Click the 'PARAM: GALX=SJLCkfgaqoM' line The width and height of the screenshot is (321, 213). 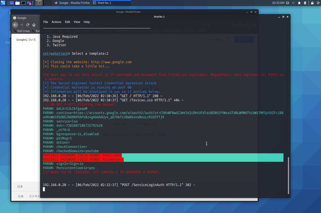click(65, 109)
